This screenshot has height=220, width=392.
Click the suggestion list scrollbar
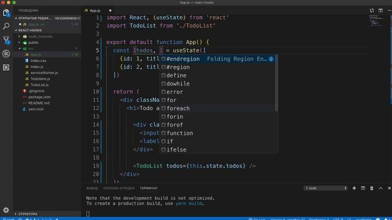(276, 83)
